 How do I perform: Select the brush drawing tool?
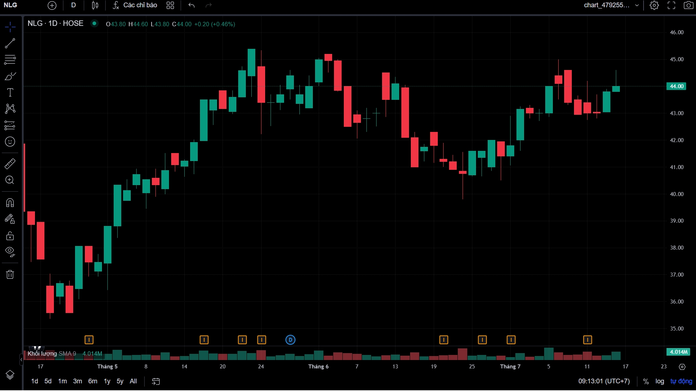pyautogui.click(x=10, y=76)
